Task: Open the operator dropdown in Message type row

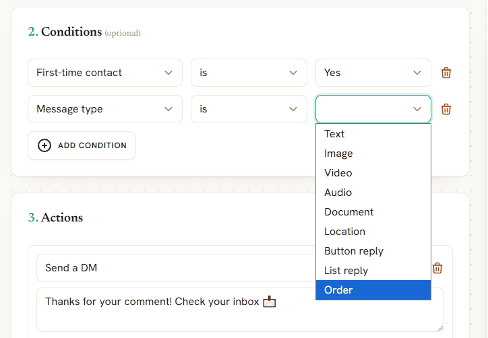Action: coord(249,109)
